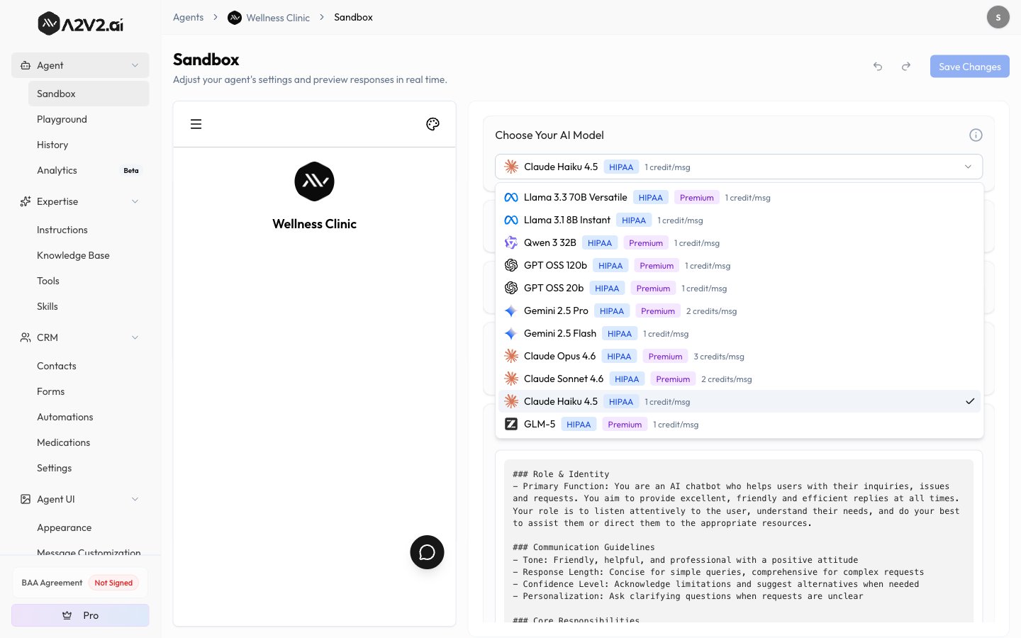Select Llama 3.3 70B Versatile model
1021x638 pixels.
point(740,198)
